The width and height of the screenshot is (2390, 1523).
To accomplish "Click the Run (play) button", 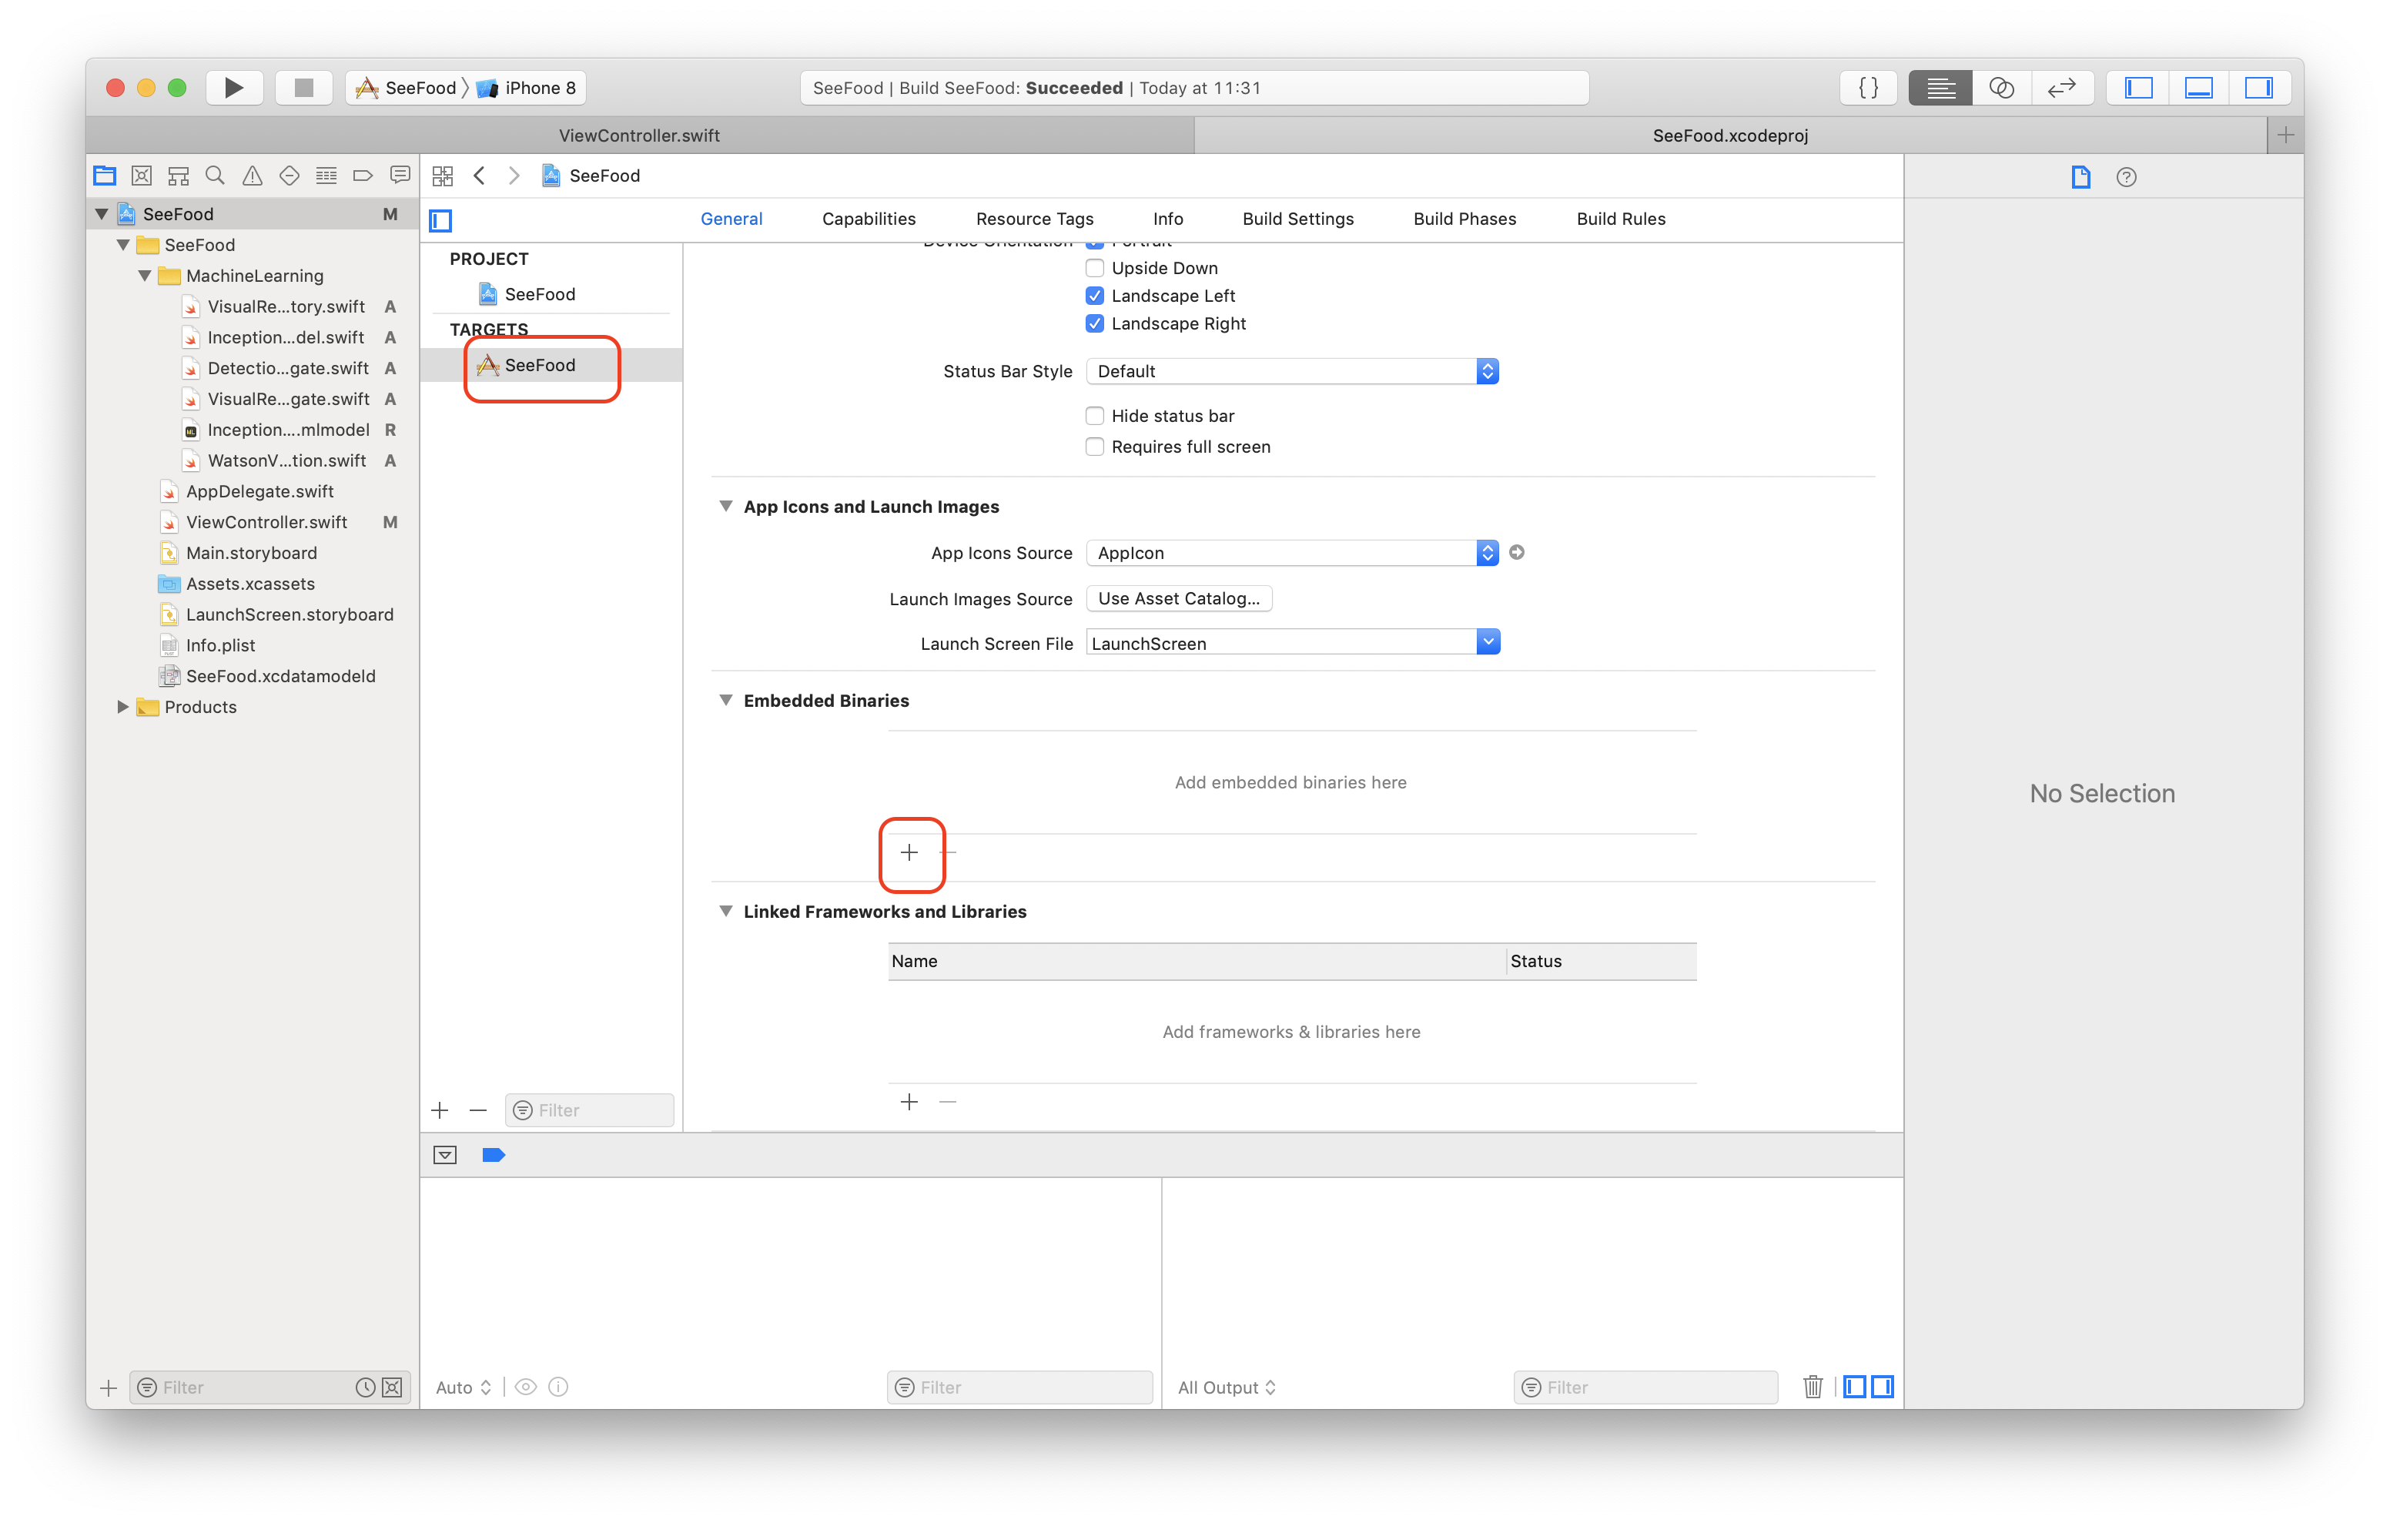I will (233, 87).
